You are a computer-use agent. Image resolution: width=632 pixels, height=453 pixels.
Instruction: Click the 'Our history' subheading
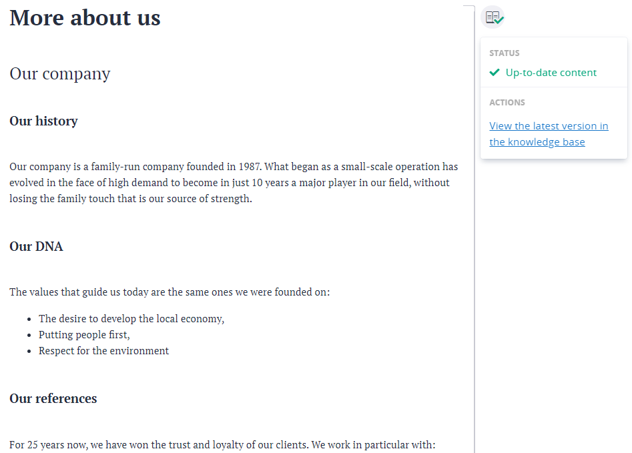point(43,121)
